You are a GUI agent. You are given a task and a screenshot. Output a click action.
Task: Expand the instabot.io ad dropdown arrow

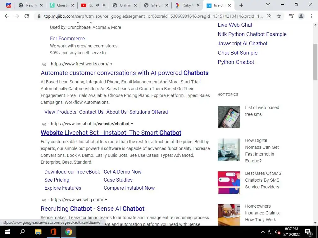[132, 124]
